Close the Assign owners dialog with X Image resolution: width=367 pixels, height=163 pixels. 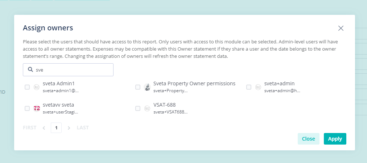click(x=341, y=28)
